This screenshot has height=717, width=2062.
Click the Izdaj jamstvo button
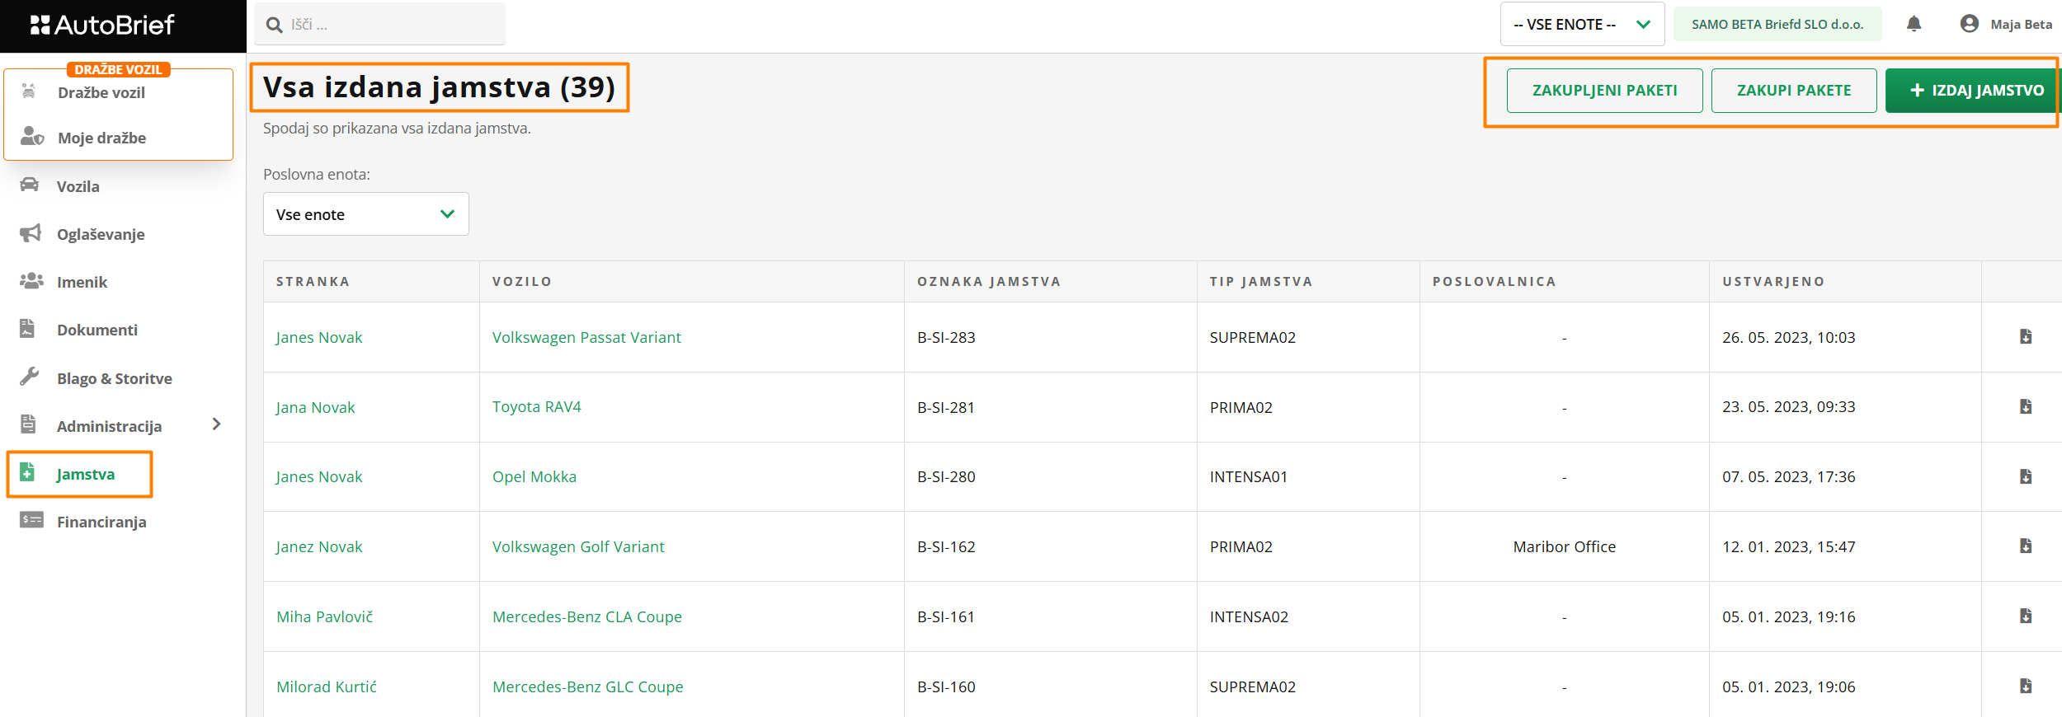(x=1975, y=91)
